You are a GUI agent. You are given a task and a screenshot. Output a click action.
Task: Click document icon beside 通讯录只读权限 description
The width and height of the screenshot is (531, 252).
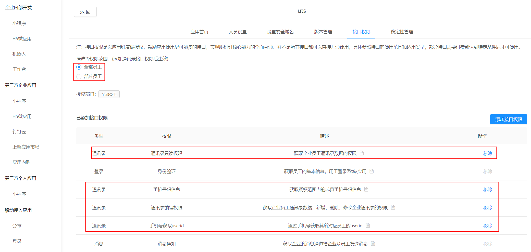coord(362,153)
